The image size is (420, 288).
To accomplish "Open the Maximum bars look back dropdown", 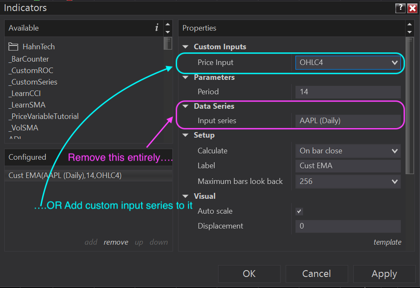I will pyautogui.click(x=348, y=181).
